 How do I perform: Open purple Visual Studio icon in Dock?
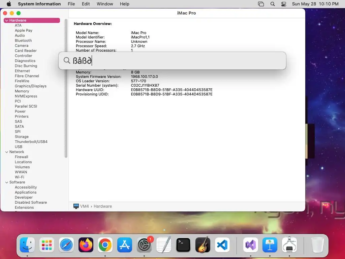[251, 245]
